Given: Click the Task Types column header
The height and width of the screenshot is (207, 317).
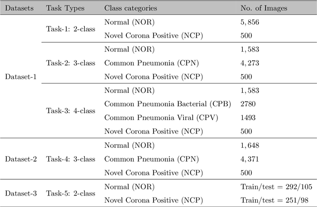Looking at the screenshot, I should tap(65, 9).
